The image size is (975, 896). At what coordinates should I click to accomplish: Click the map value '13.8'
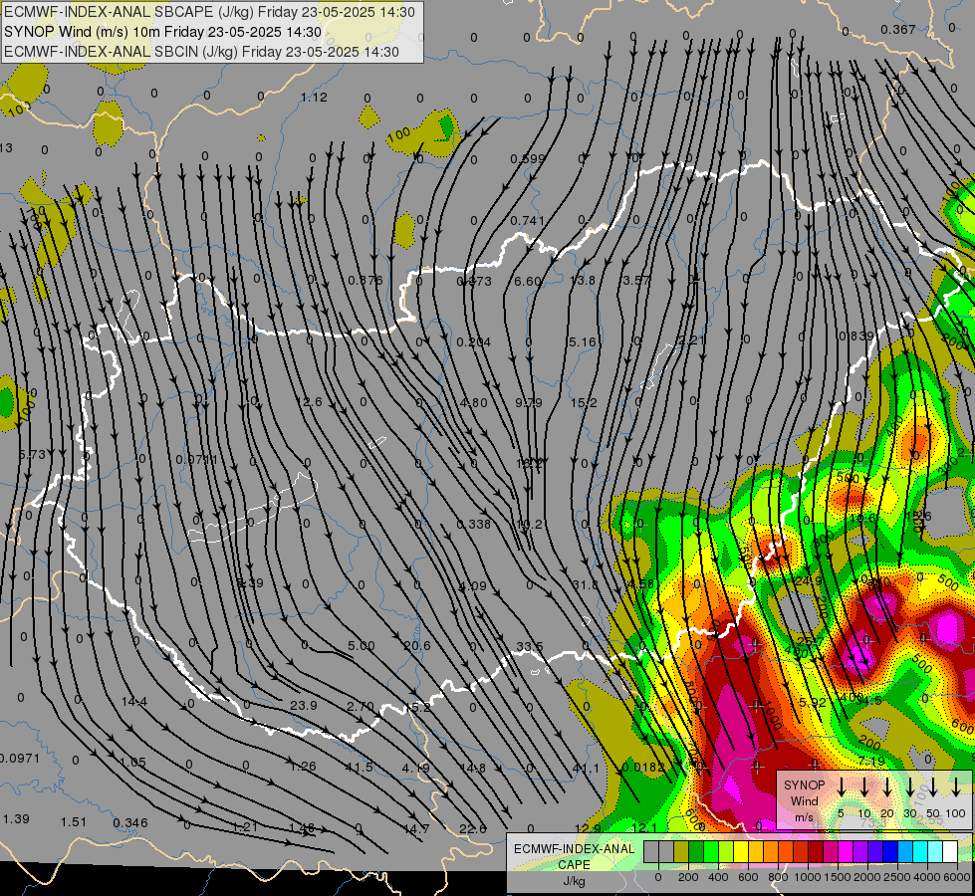coord(582,281)
